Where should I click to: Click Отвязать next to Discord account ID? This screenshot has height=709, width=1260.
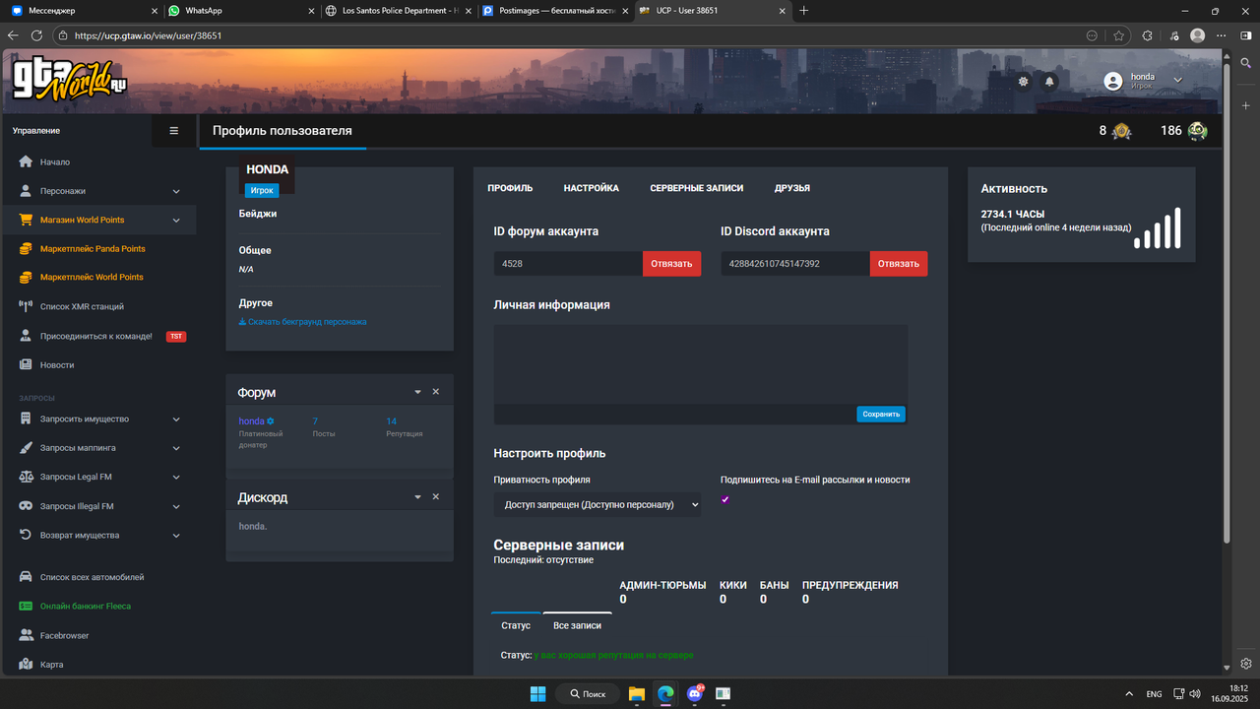(899, 264)
